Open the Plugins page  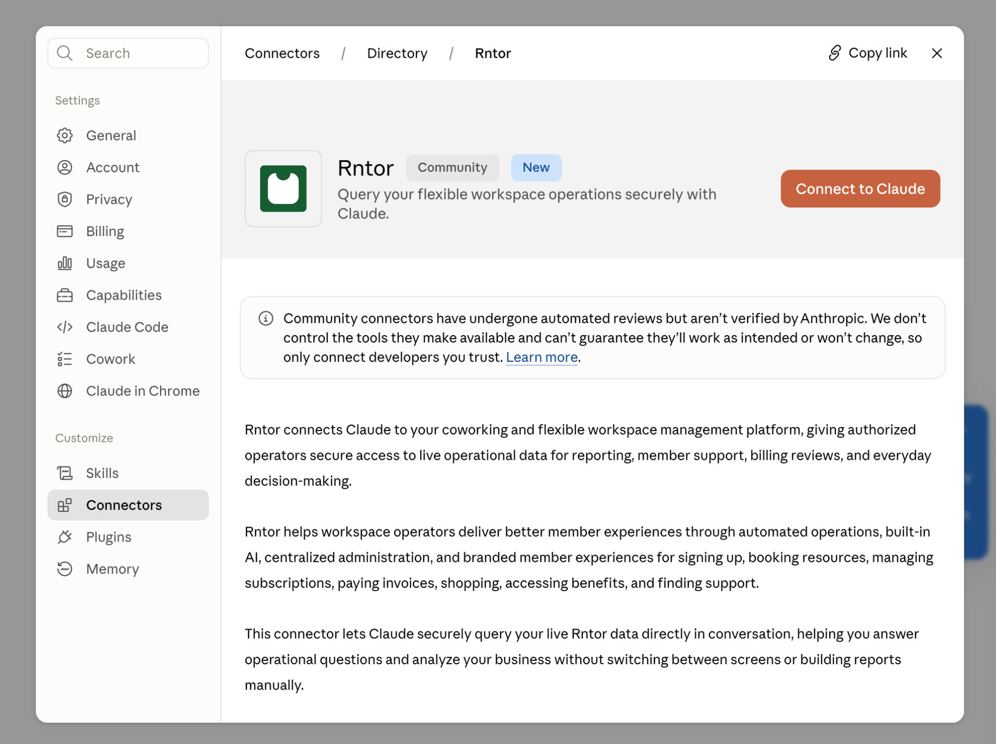128,537
